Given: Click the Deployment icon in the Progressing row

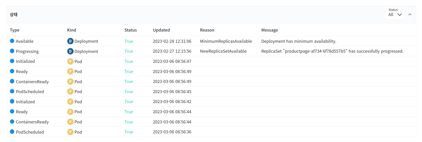Looking at the screenshot, I should 70,51.
